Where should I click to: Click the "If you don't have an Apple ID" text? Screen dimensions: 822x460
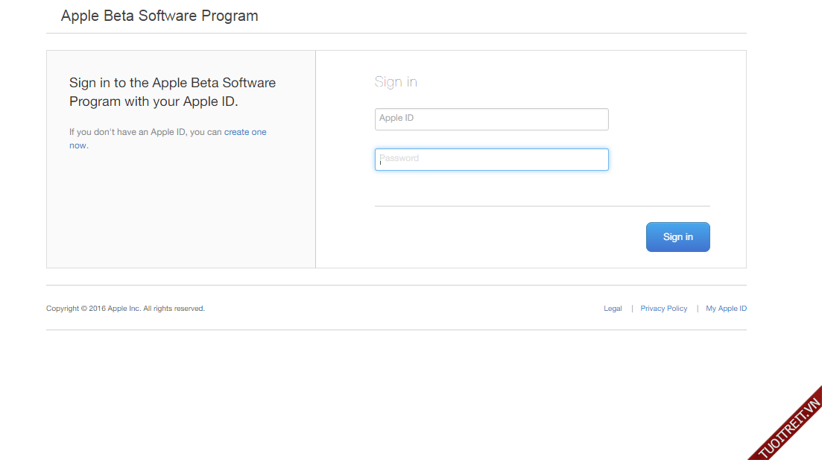(x=145, y=132)
